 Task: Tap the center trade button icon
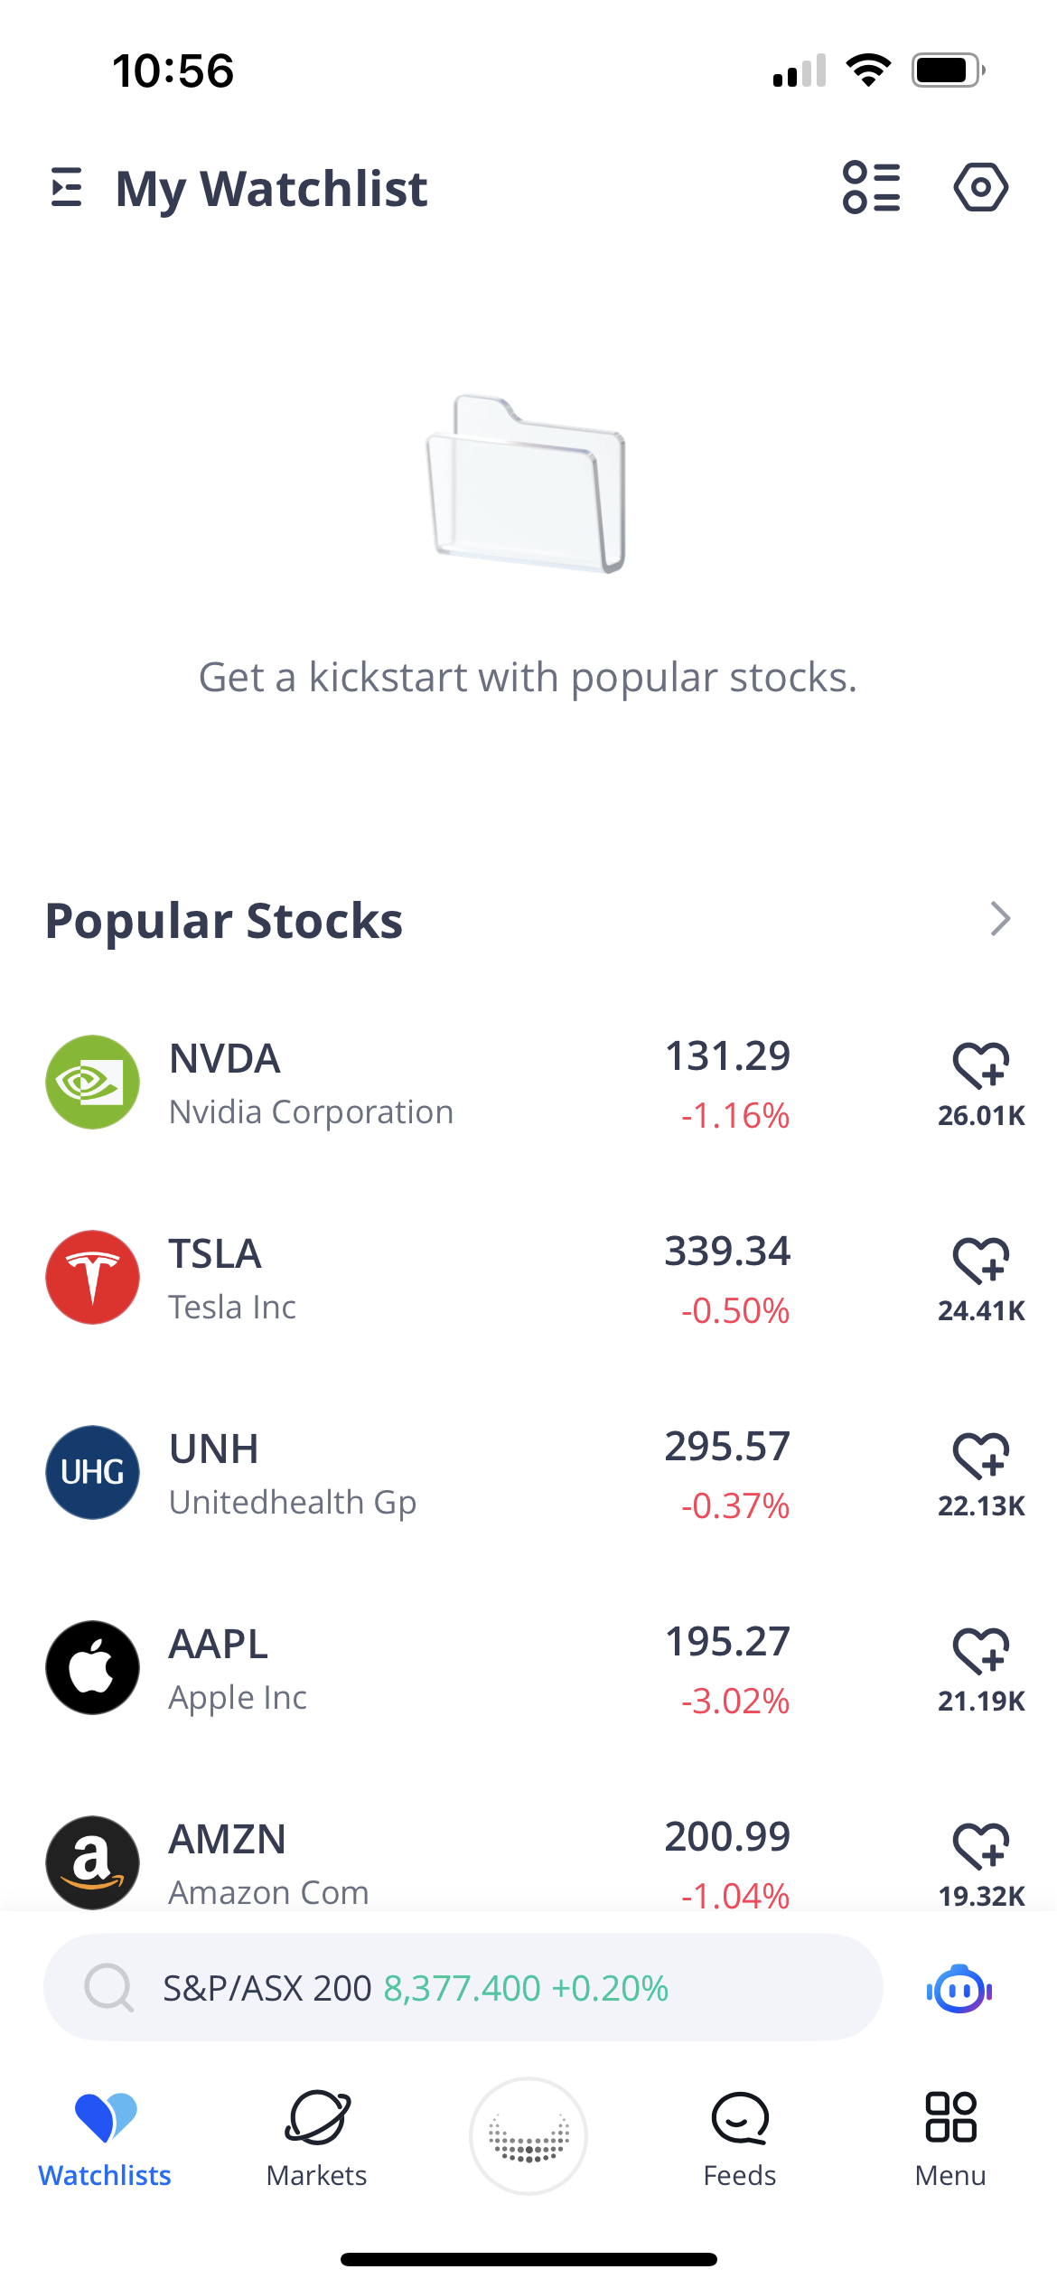[x=528, y=2136]
